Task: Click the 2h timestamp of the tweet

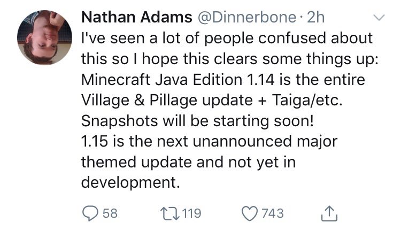Action: coord(315,18)
